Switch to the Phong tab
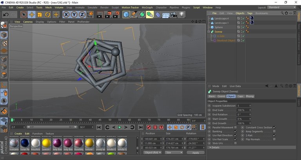Viewport: 301px width, 160px height. point(250,96)
